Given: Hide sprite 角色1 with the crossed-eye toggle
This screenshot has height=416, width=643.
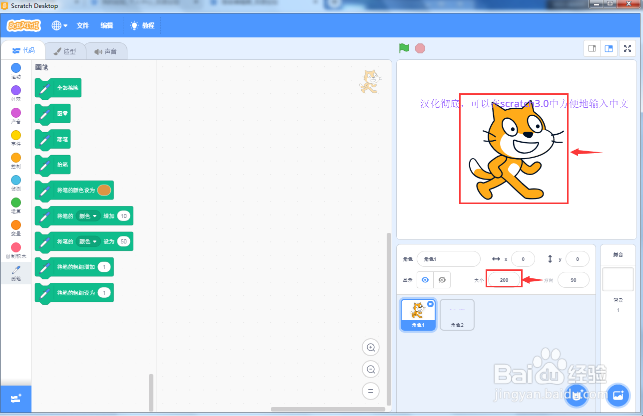Looking at the screenshot, I should (442, 280).
